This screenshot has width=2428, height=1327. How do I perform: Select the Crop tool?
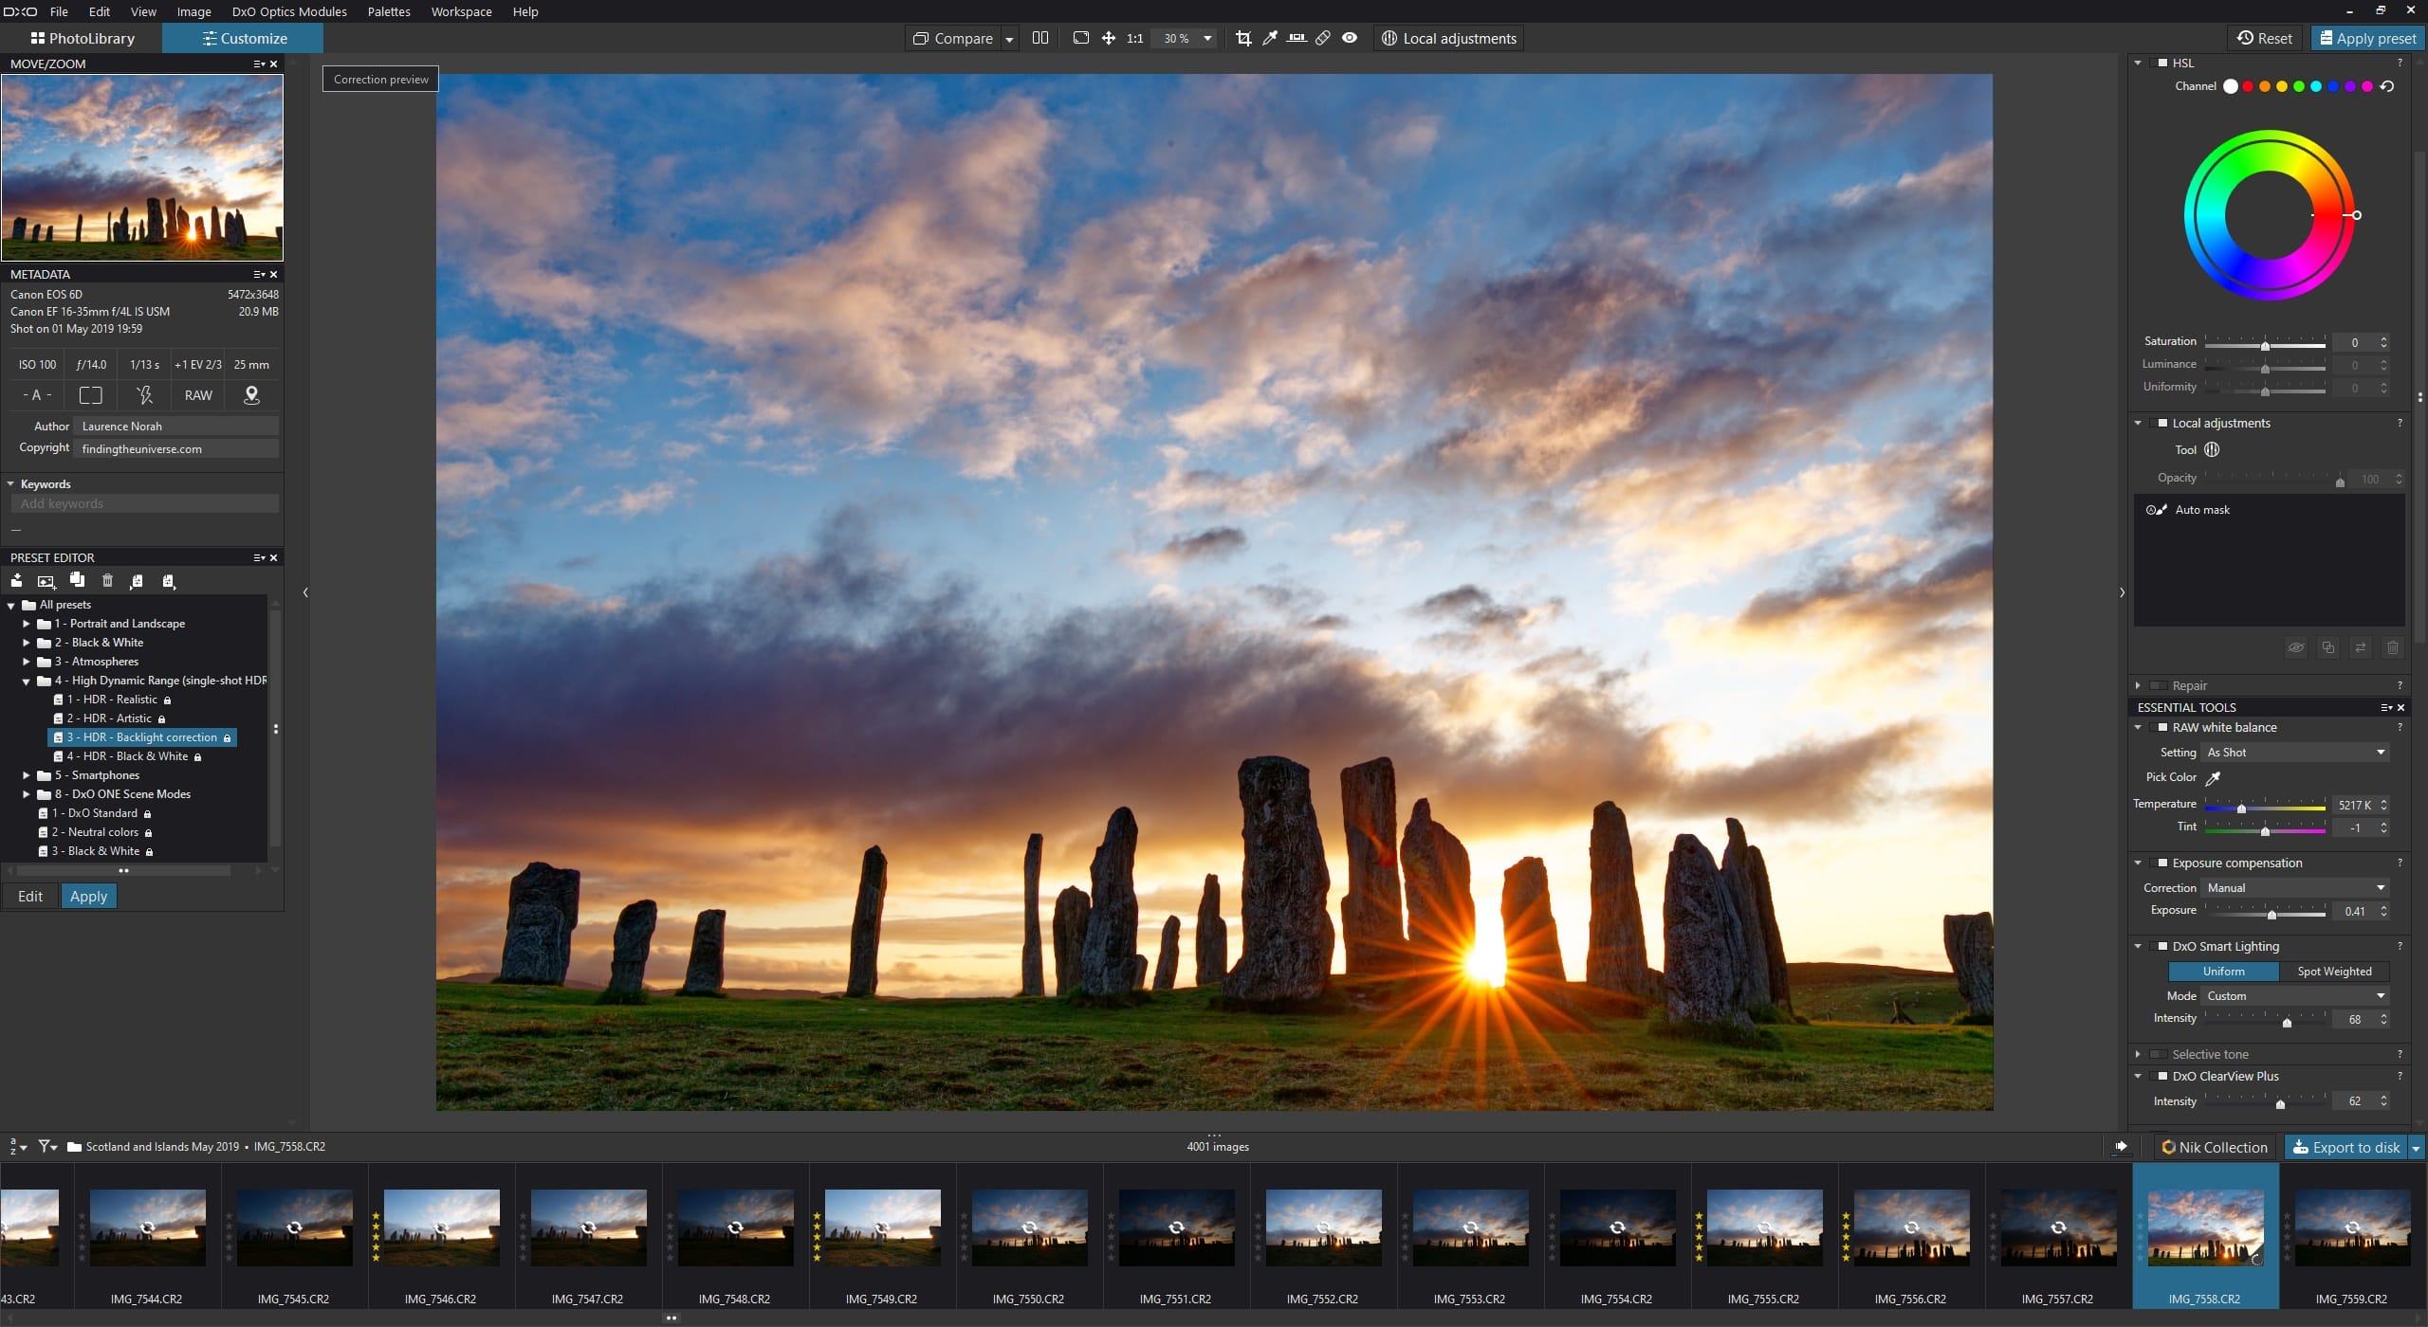coord(1242,38)
